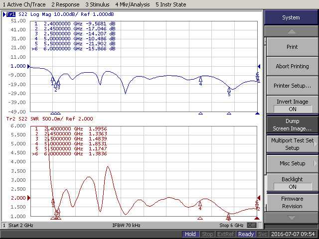319x239 pixels.
Task: Open the Printer Setup dialog
Action: click(x=292, y=86)
